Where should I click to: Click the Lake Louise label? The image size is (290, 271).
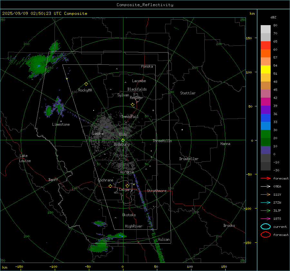click(25, 158)
